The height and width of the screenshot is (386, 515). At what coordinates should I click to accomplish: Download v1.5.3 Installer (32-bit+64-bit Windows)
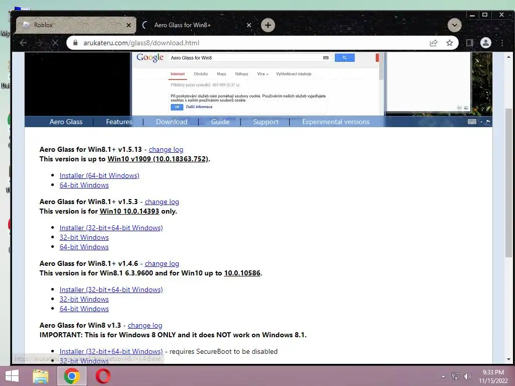click(111, 228)
